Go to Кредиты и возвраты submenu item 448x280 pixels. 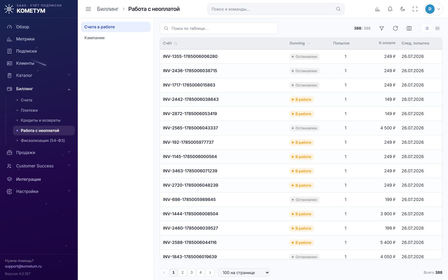click(x=44, y=120)
